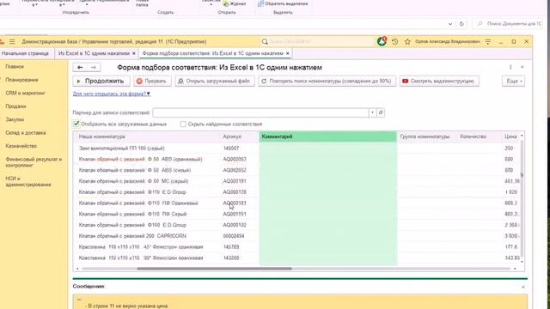
Task: Click horizontal scrollbar thumb of the table
Action: pyautogui.click(x=214, y=269)
